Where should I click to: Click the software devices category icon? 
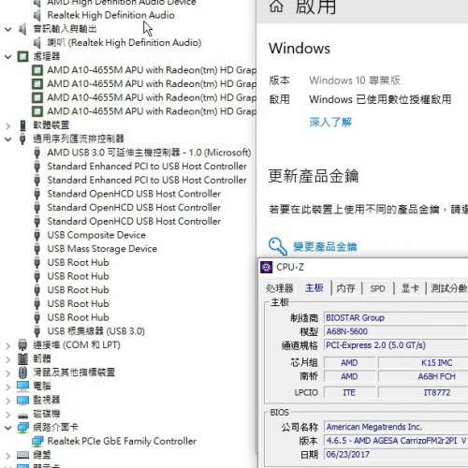tap(22, 125)
